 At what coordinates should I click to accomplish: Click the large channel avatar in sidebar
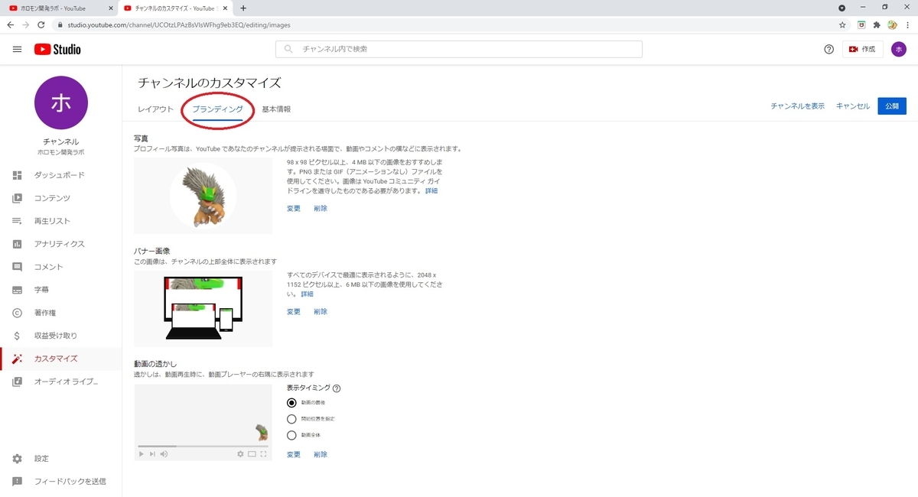61,103
